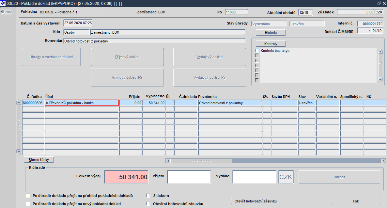This screenshot has height=208, width=387.
Task: Click the Komentář field
Action: pos(154,41)
